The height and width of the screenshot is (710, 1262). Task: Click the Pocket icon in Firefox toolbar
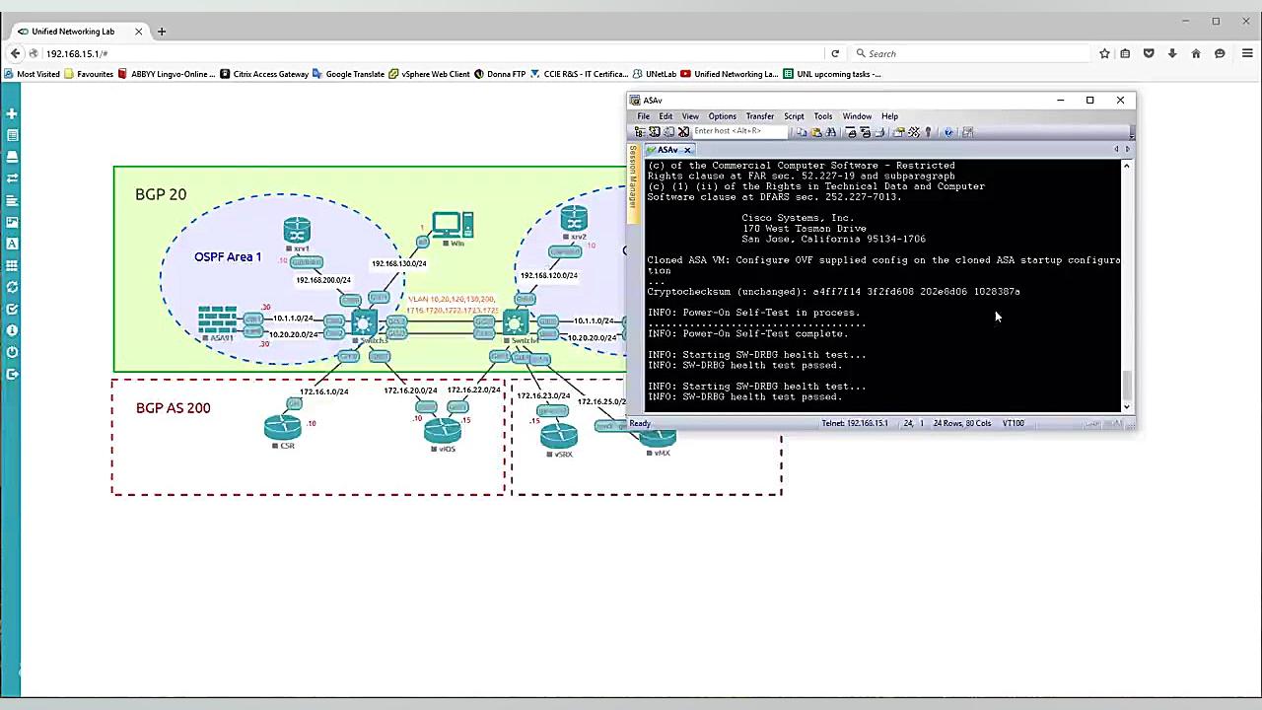click(1149, 53)
